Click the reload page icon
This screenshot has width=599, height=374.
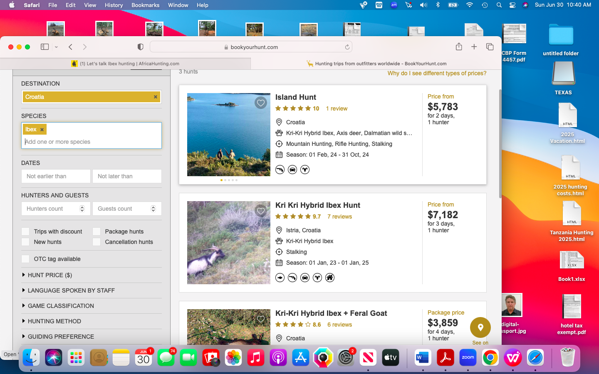pyautogui.click(x=347, y=47)
